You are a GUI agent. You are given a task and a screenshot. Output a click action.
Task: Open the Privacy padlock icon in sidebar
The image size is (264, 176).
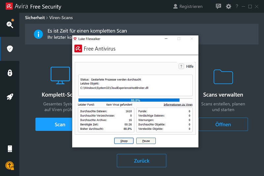coord(10,73)
